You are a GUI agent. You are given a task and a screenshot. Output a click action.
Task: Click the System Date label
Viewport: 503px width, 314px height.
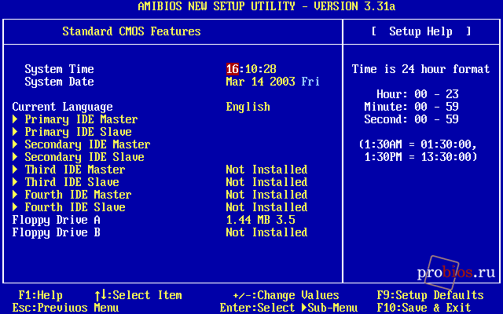point(60,82)
